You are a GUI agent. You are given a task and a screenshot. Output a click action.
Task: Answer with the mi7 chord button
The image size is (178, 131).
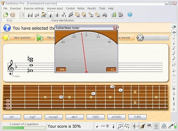pos(12,117)
